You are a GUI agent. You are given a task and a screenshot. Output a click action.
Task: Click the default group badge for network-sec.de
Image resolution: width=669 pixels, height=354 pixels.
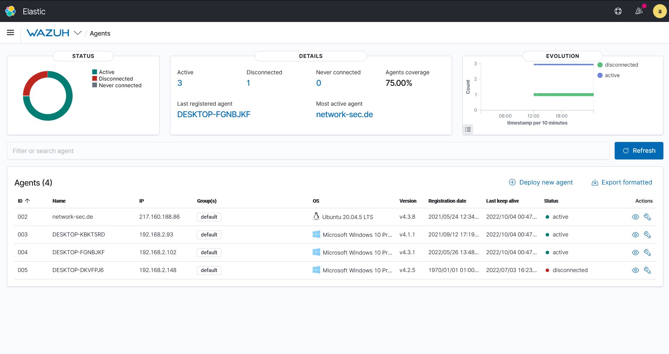pyautogui.click(x=209, y=217)
